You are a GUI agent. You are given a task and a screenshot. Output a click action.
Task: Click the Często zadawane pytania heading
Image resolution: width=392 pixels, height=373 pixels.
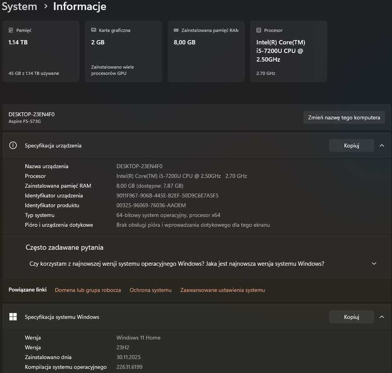coord(64,247)
